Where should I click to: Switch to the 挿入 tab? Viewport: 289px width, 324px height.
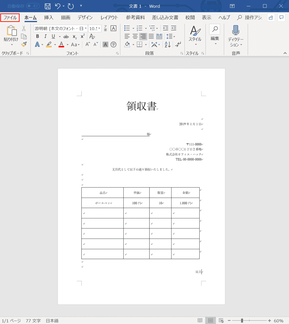(x=49, y=18)
